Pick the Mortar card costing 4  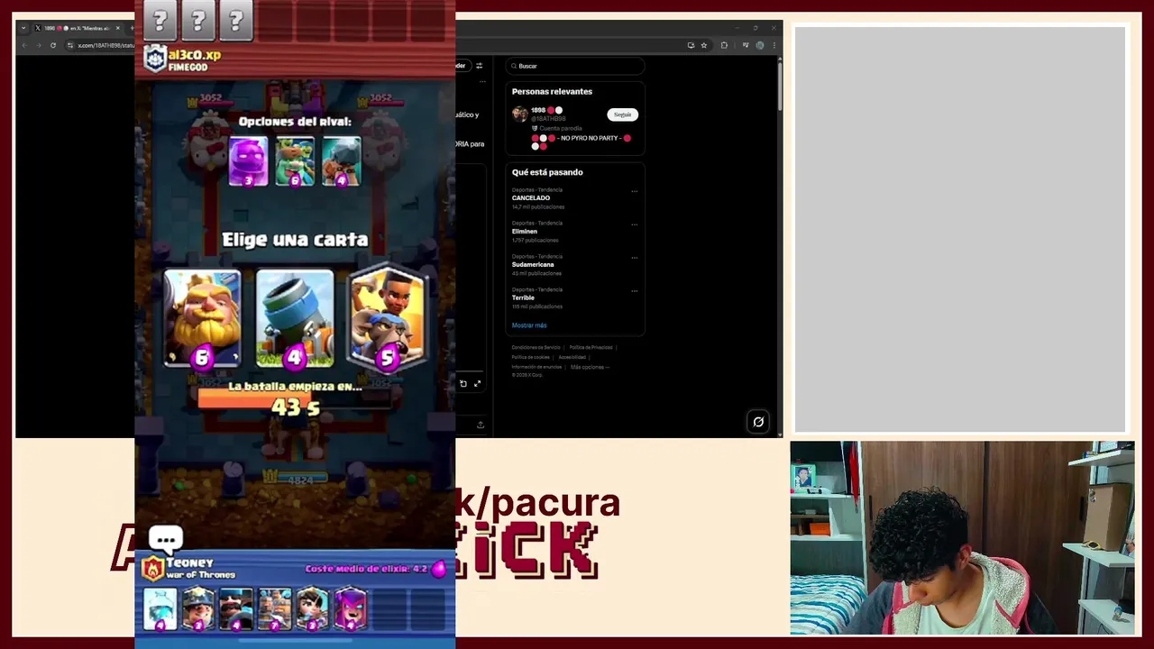pyautogui.click(x=295, y=319)
